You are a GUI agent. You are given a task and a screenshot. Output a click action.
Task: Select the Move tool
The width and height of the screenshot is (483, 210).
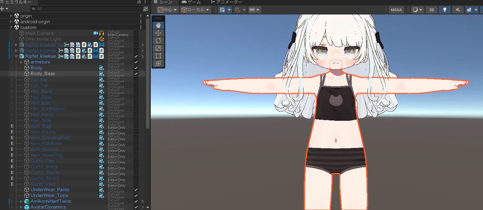[158, 33]
